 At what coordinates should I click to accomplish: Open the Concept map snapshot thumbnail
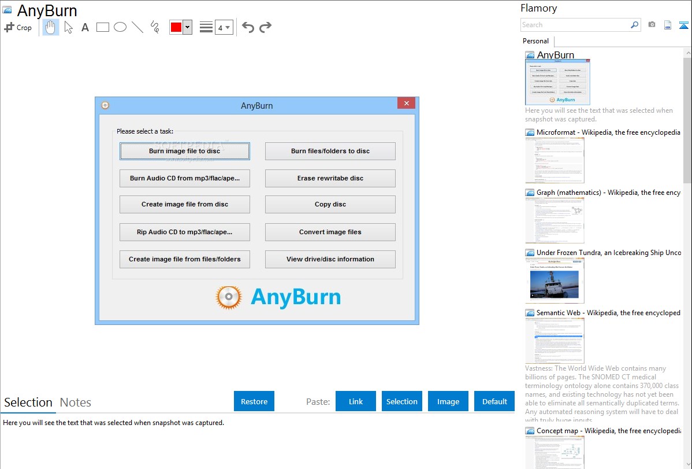click(x=555, y=452)
